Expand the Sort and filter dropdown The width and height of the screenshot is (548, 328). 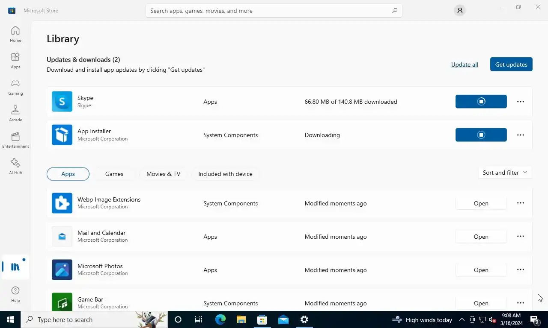click(x=505, y=173)
